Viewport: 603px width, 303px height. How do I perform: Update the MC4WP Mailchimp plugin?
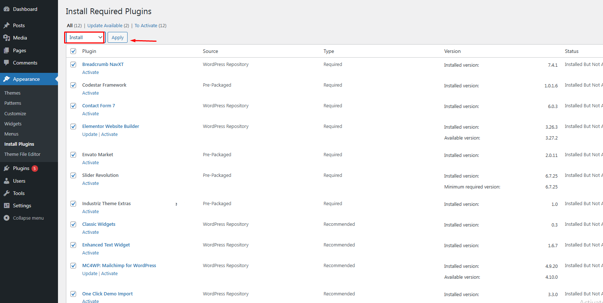[x=90, y=274]
